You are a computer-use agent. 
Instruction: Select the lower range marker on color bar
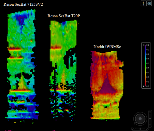(x=144, y=86)
